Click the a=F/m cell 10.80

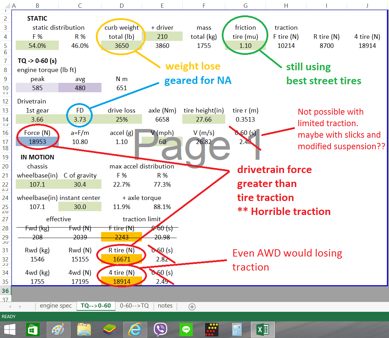click(80, 142)
